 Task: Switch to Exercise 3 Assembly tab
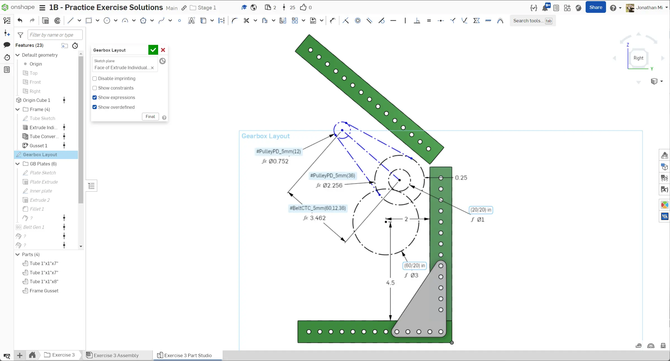coord(116,355)
